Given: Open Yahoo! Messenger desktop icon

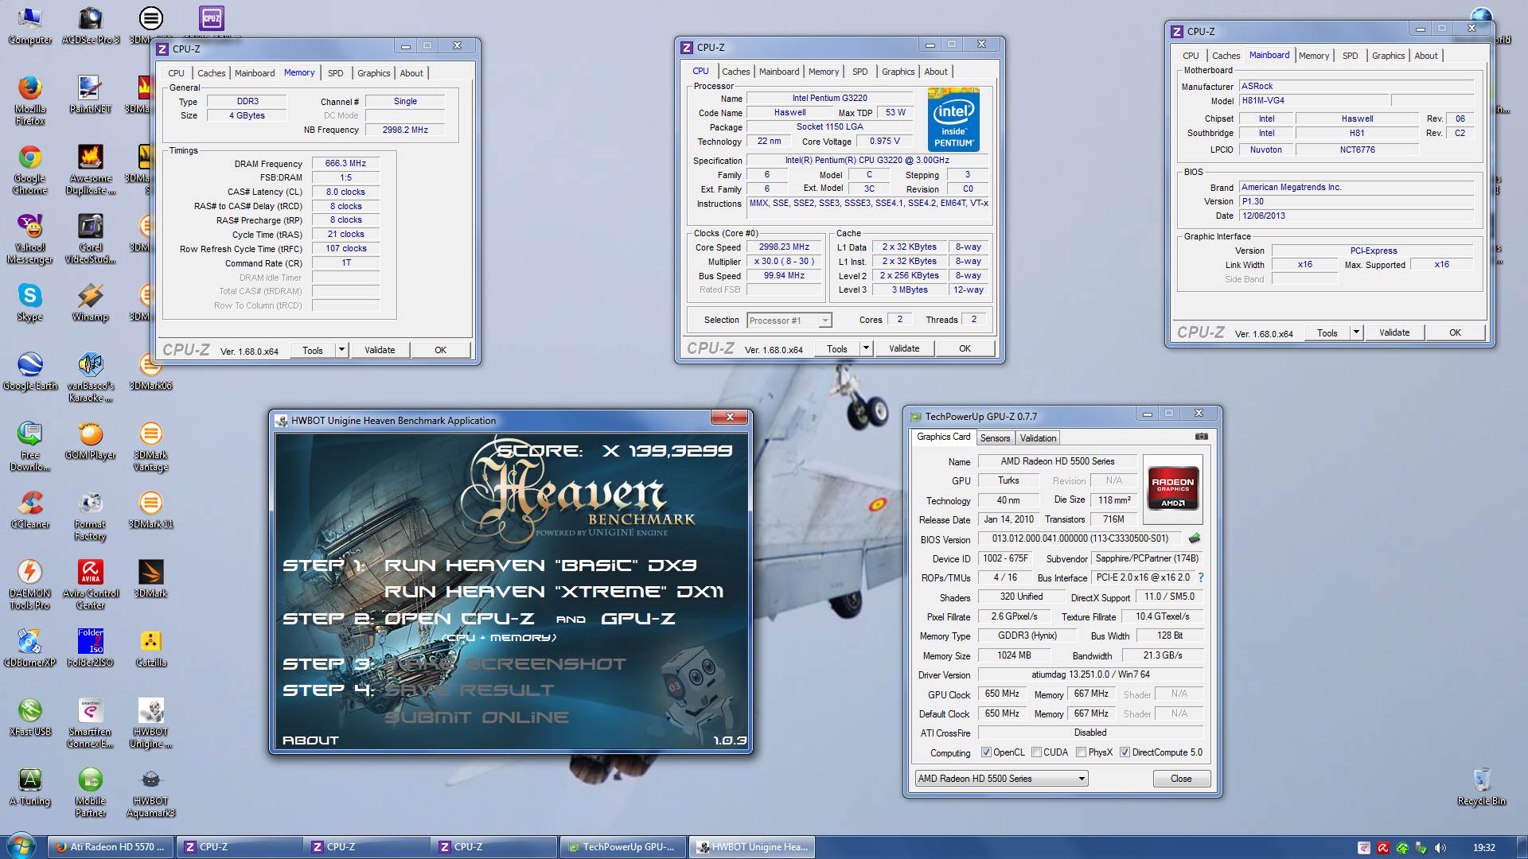Looking at the screenshot, I should click(29, 238).
